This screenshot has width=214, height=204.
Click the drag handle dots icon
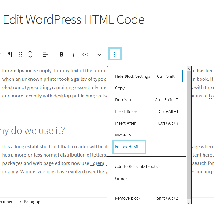[x=20, y=54]
